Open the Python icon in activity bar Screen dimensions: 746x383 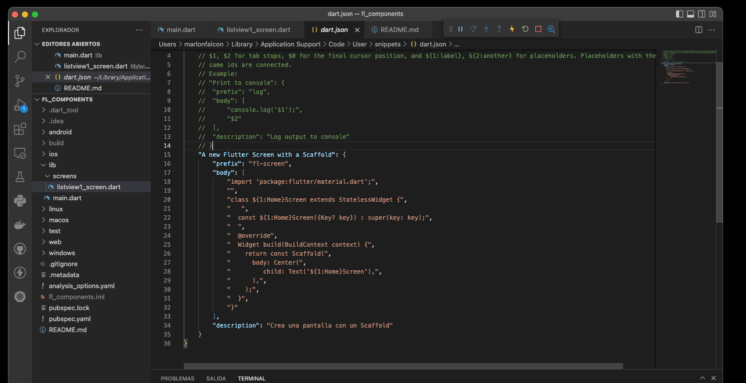point(20,201)
